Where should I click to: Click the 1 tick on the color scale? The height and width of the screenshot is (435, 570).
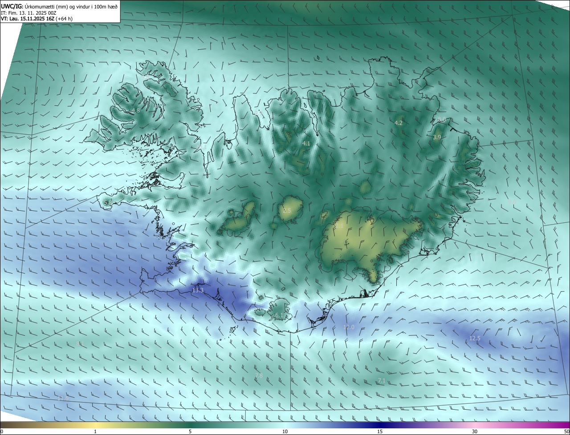(x=95, y=431)
